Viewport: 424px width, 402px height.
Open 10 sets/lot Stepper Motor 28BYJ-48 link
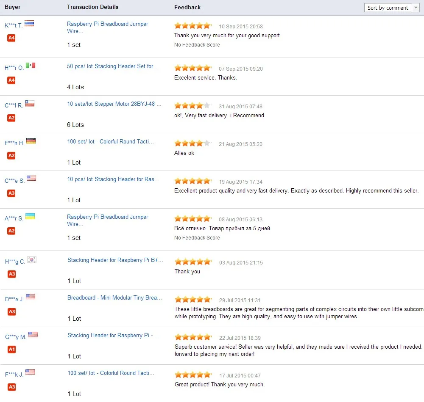click(x=114, y=104)
